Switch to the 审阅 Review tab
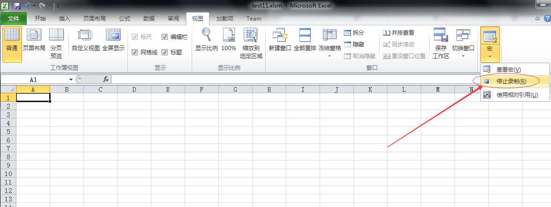 click(x=173, y=19)
